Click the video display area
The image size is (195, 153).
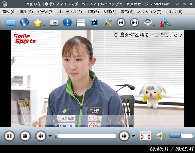tap(97, 79)
